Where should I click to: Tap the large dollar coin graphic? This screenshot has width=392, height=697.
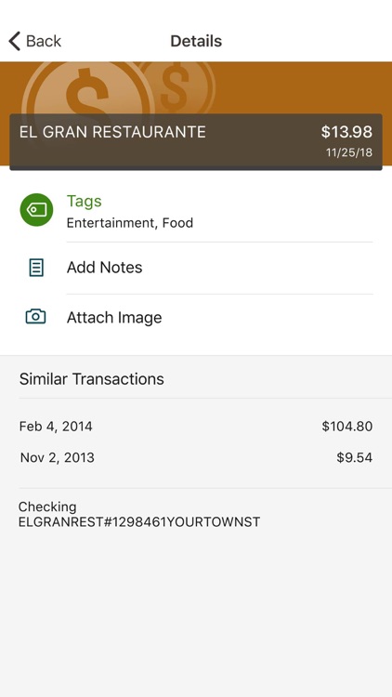coord(88,88)
